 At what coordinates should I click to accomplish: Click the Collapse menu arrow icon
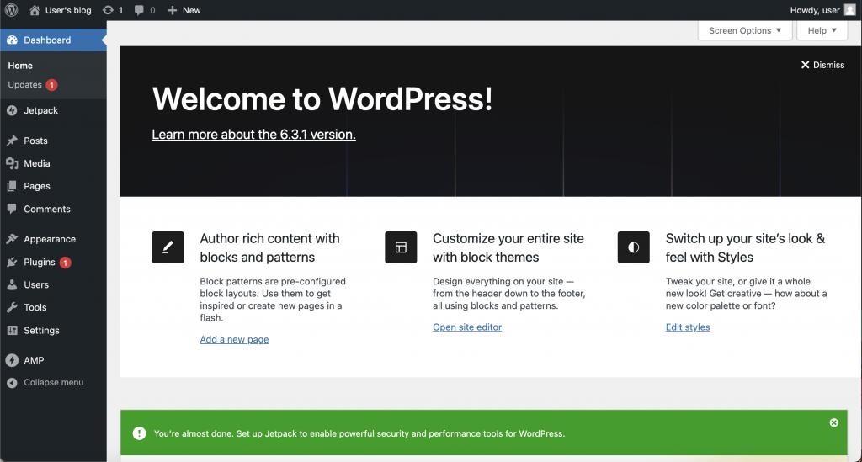point(12,383)
